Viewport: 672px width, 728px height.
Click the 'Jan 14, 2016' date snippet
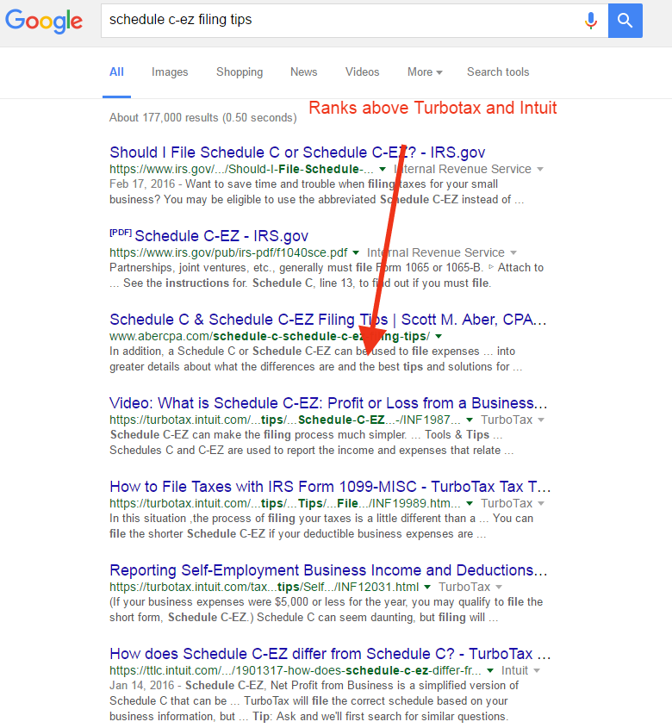pyautogui.click(x=142, y=685)
